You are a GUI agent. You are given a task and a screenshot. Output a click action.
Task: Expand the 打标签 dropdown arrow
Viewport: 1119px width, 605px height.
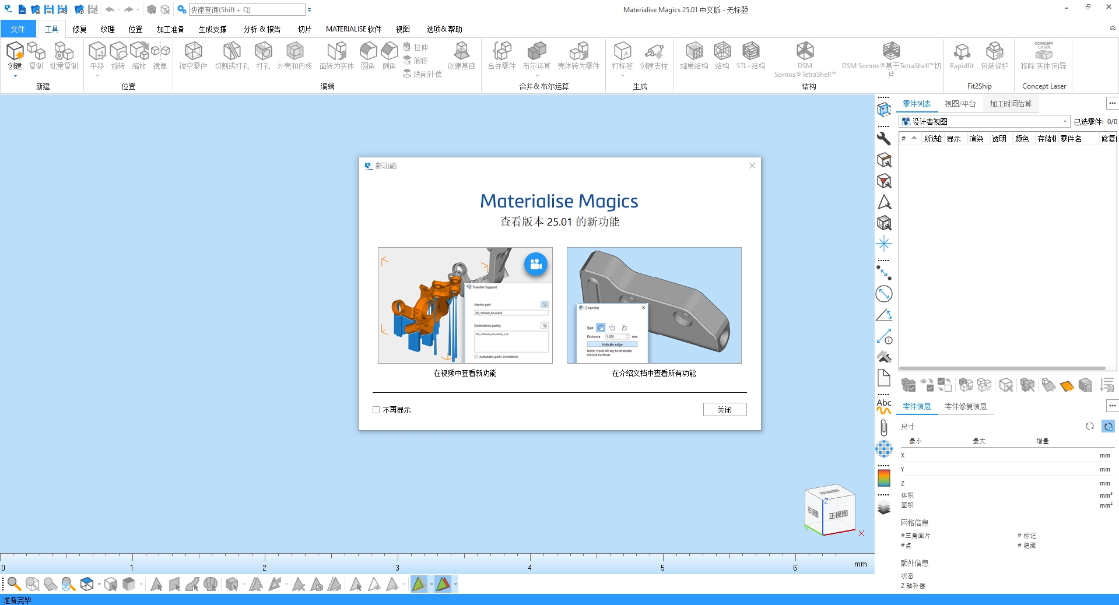pyautogui.click(x=623, y=76)
